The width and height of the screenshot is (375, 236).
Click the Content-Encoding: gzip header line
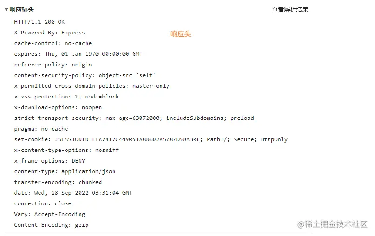(x=51, y=225)
